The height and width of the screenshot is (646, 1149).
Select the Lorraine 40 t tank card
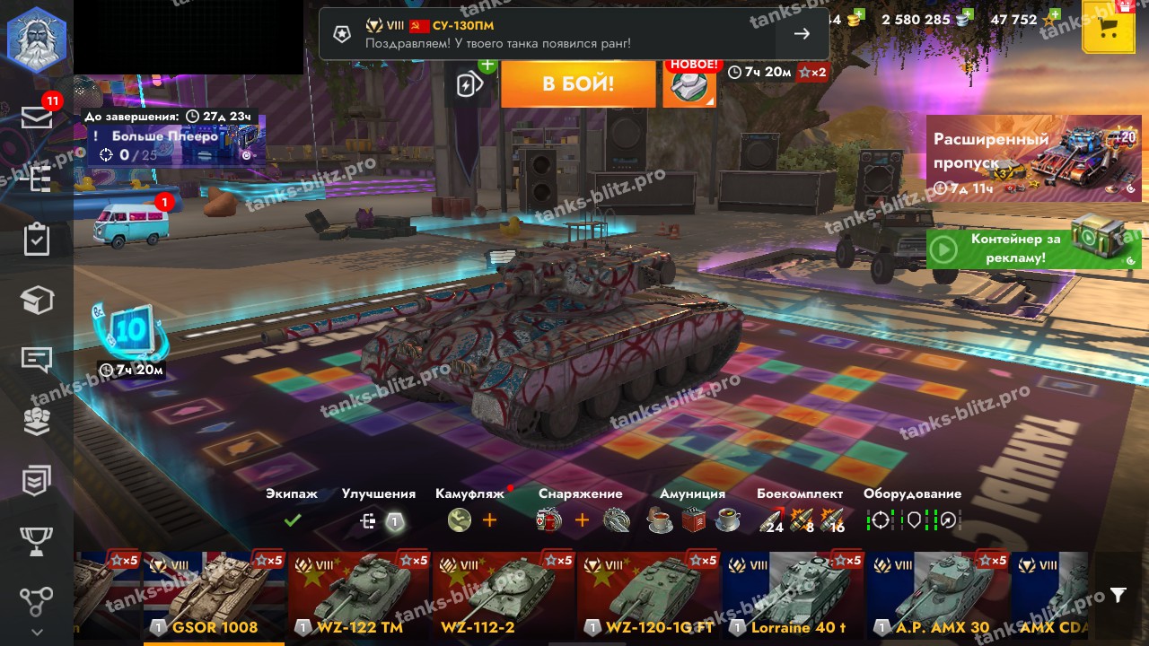793,596
